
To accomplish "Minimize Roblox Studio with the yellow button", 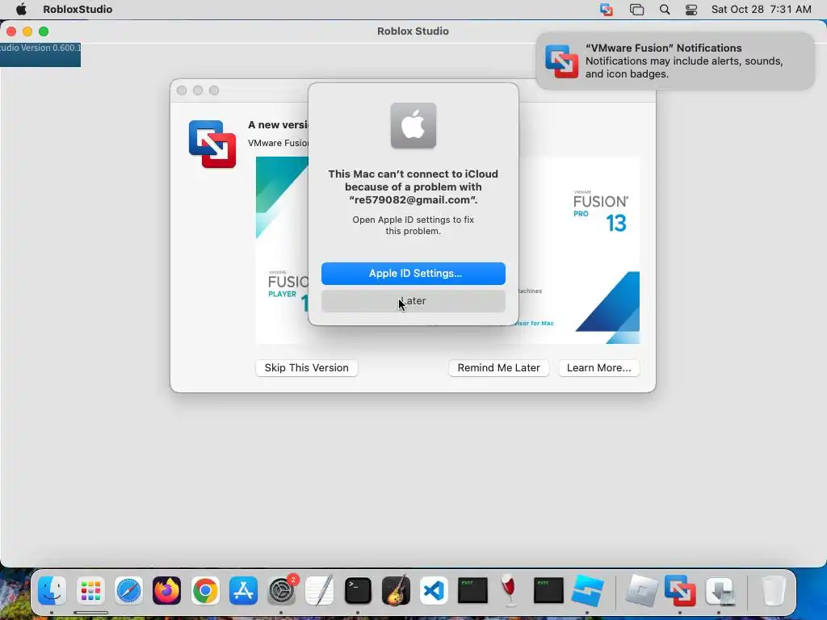I will click(27, 31).
